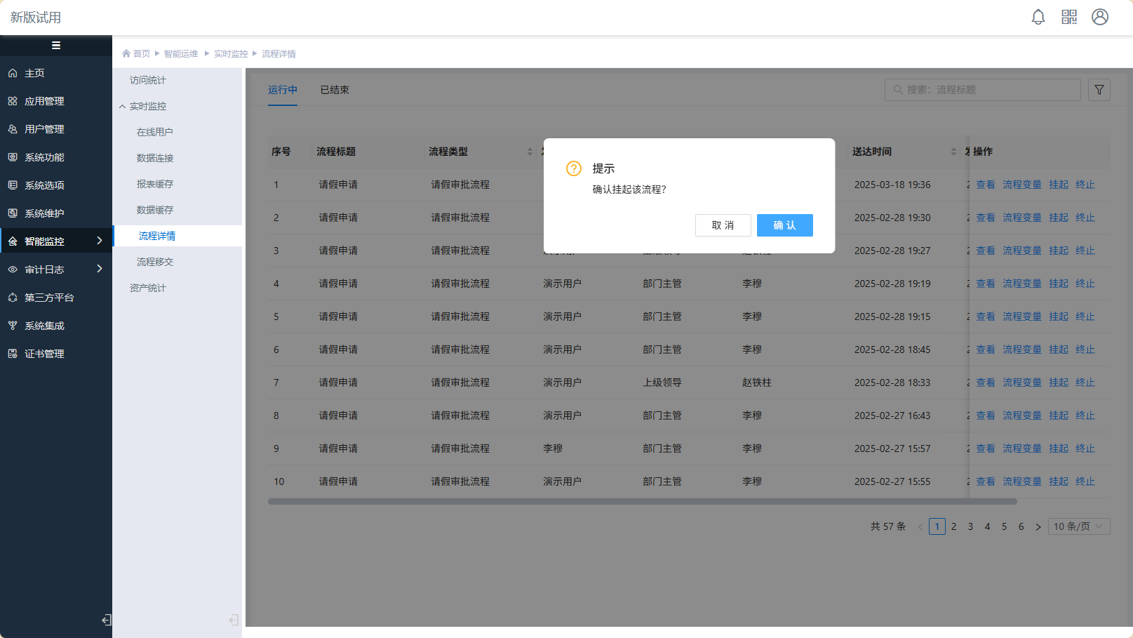
Task: Click the question mark icon in dialog
Action: click(x=574, y=168)
